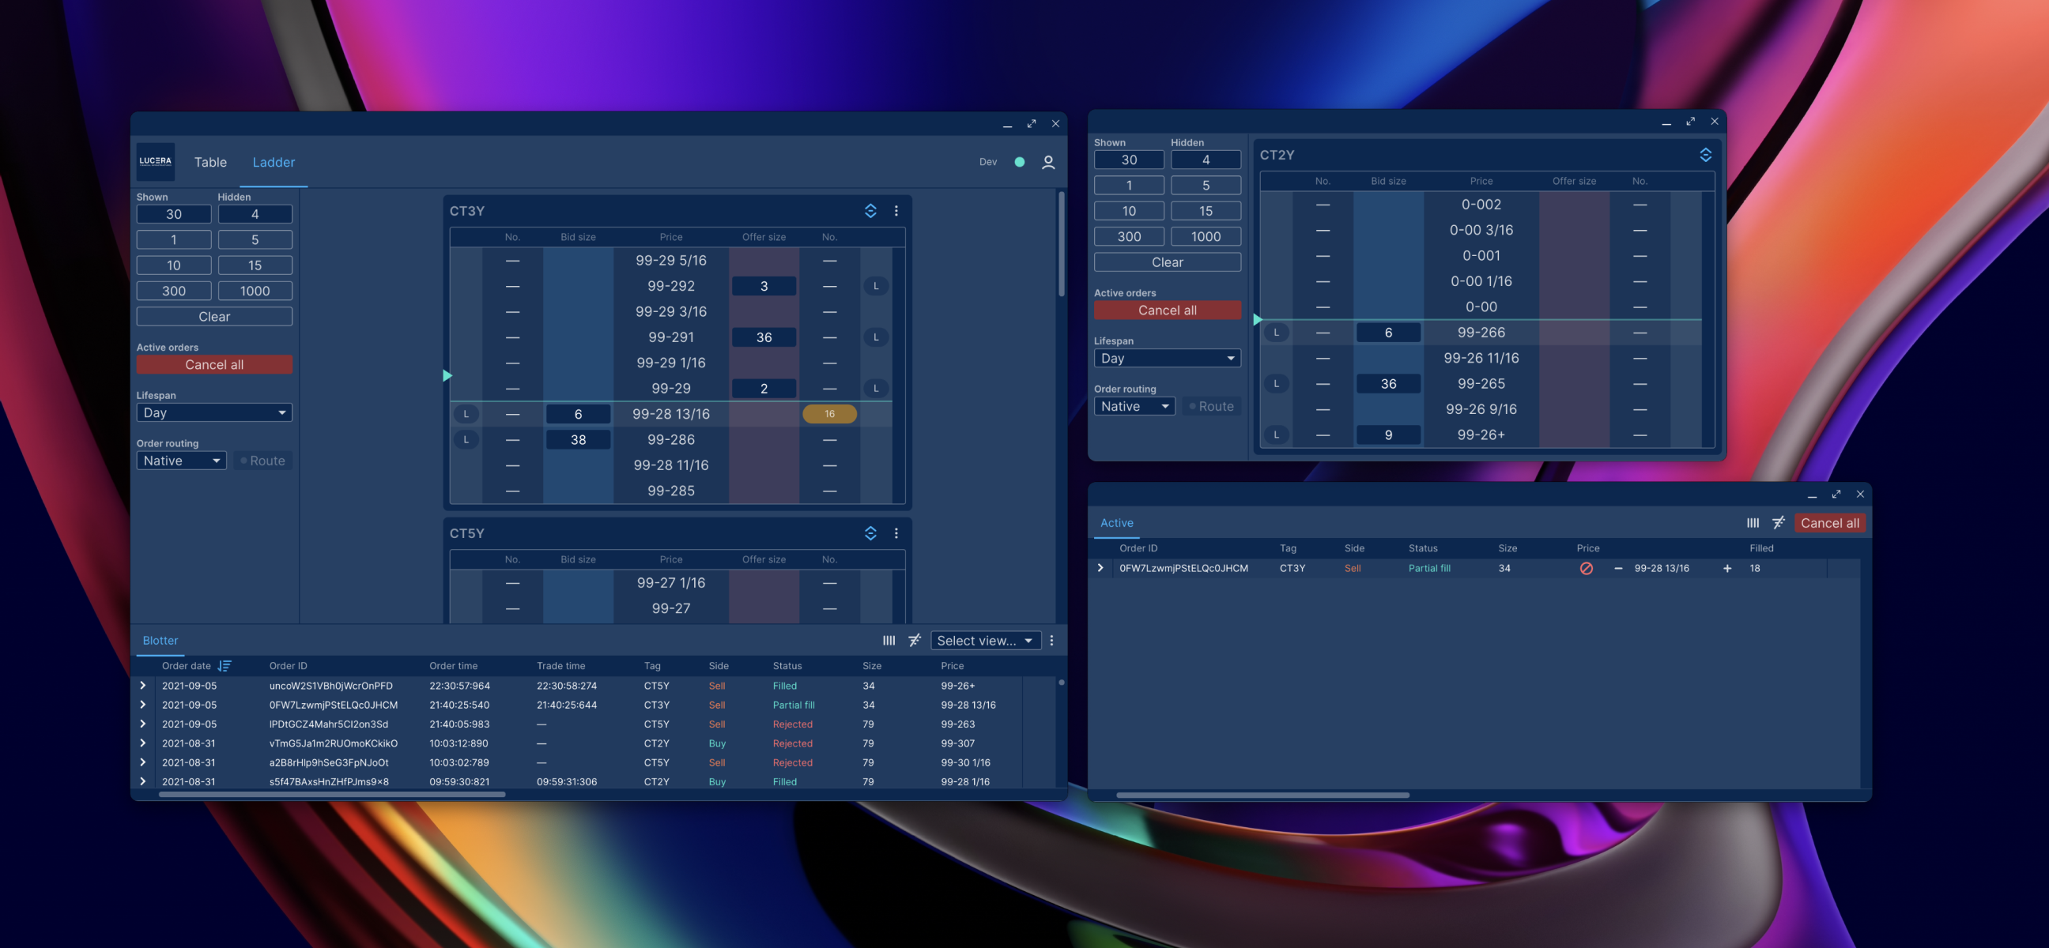
Task: Toggle the L button beside 99-292
Action: point(876,286)
